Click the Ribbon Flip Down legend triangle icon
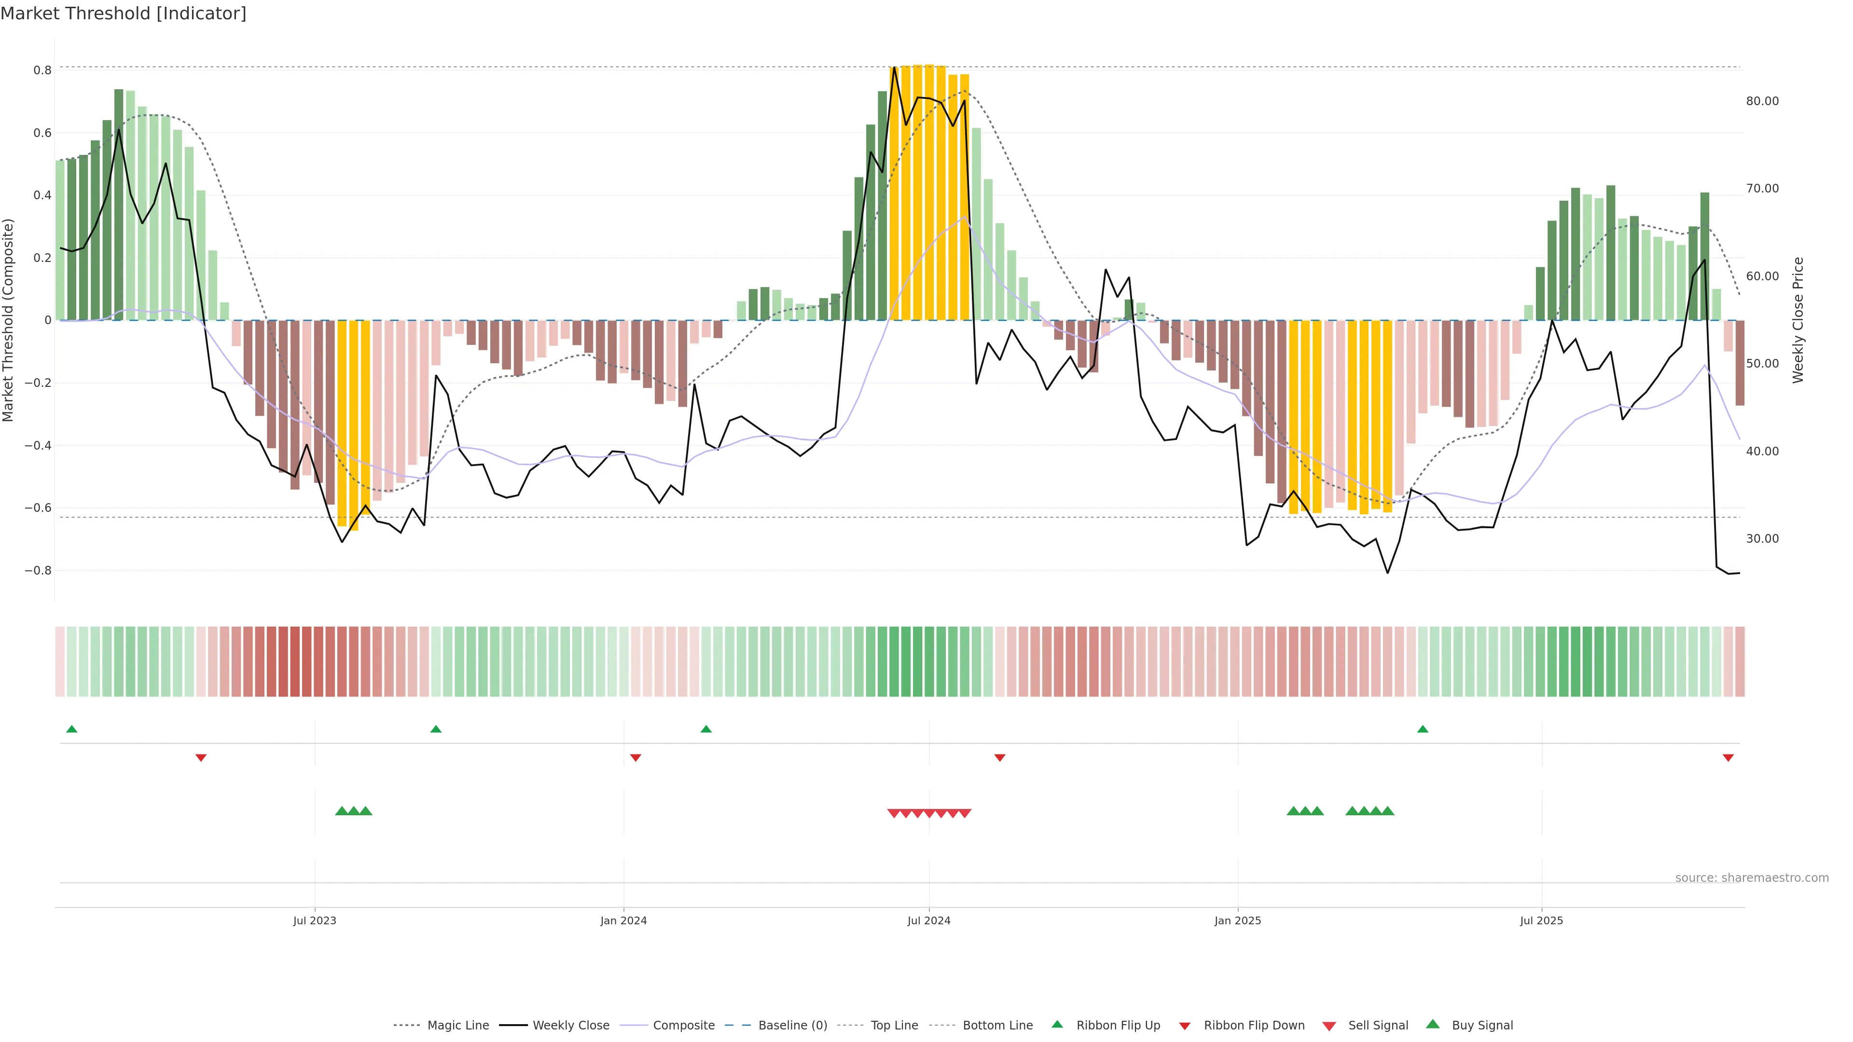Viewport: 1853px width, 1042px height. [x=1184, y=1026]
